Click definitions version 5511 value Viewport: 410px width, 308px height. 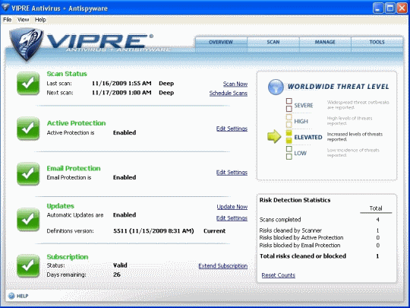coord(153,231)
